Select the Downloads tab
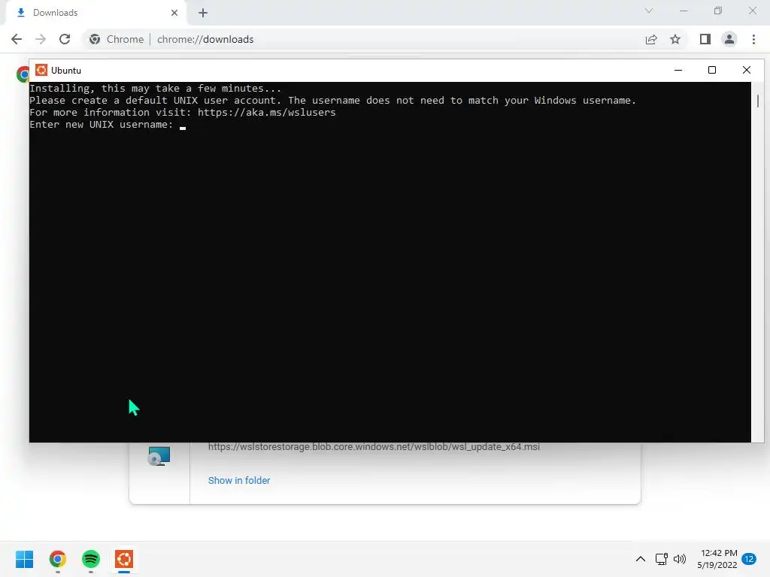 (x=95, y=13)
